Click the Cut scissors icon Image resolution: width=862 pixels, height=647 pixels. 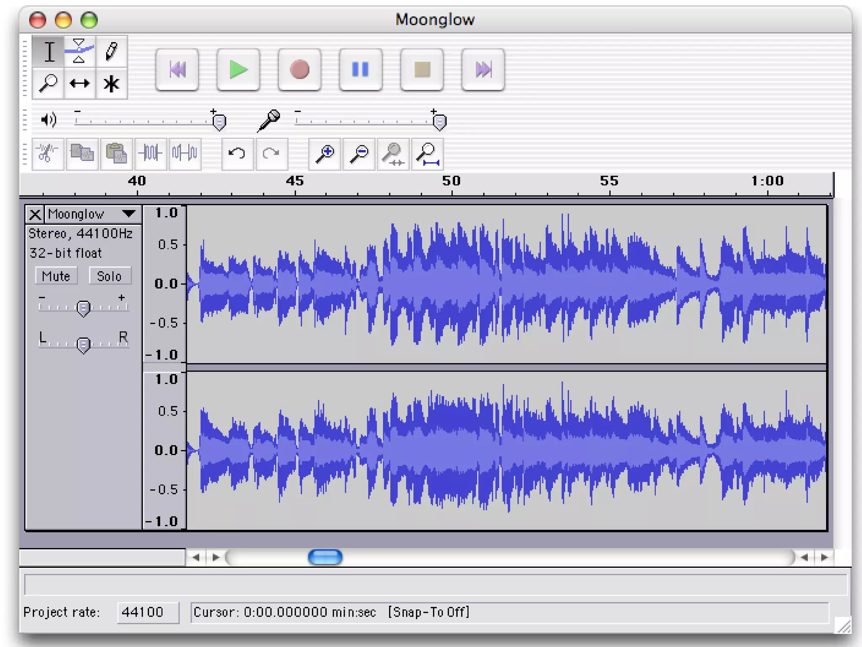tap(48, 153)
